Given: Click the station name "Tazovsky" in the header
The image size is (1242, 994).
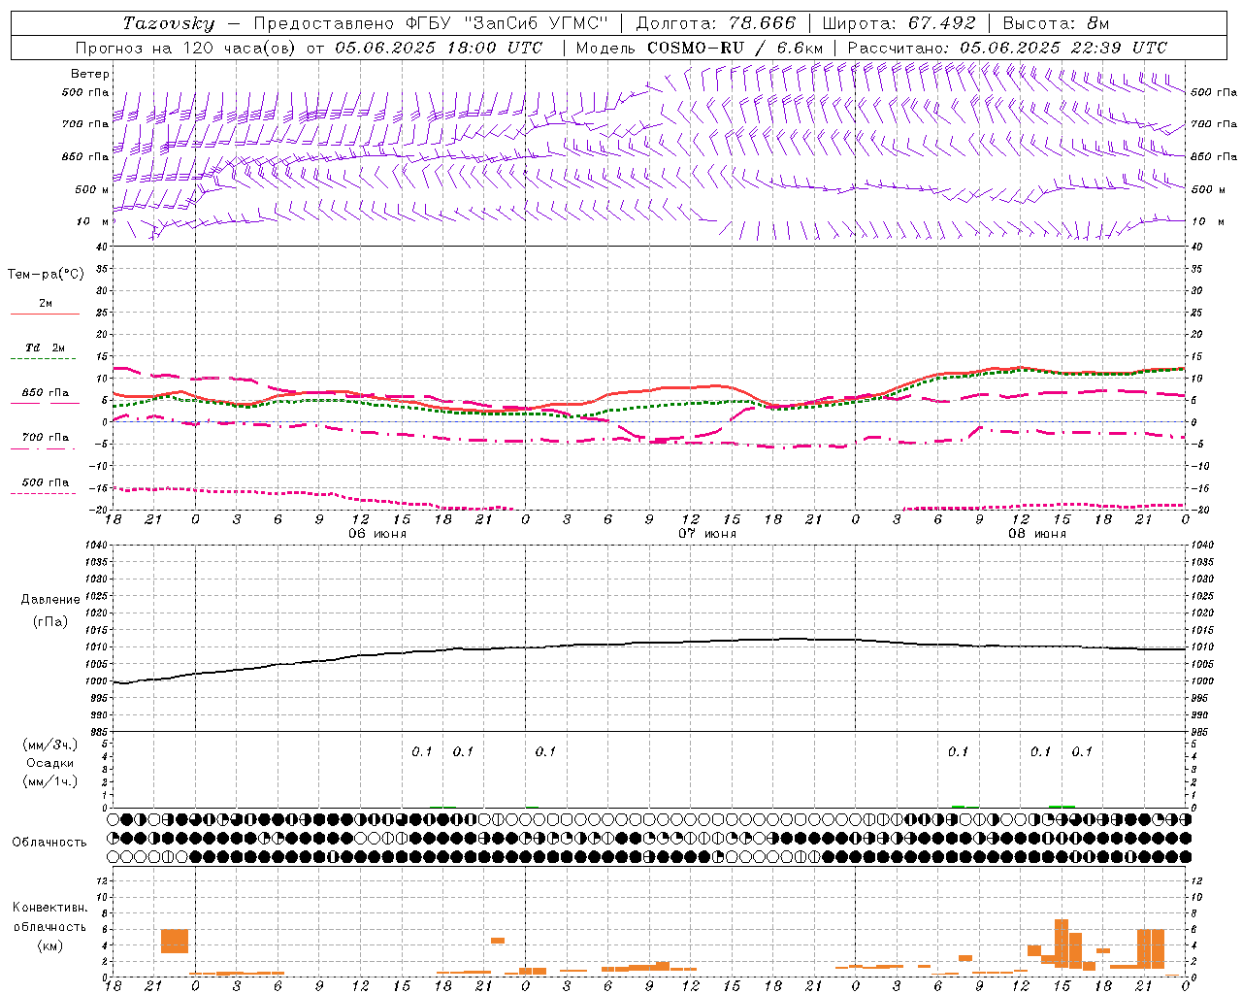Looking at the screenshot, I should pyautogui.click(x=169, y=23).
